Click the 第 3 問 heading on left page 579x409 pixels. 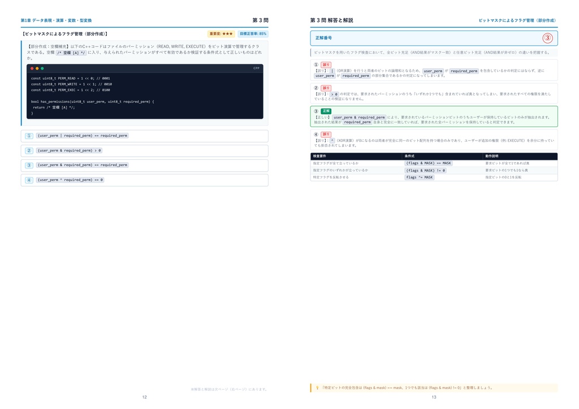(x=260, y=20)
